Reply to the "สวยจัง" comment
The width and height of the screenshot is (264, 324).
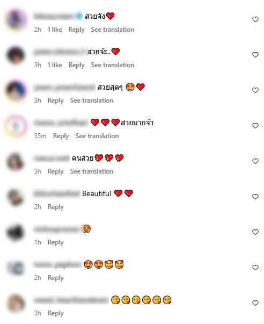(x=76, y=30)
